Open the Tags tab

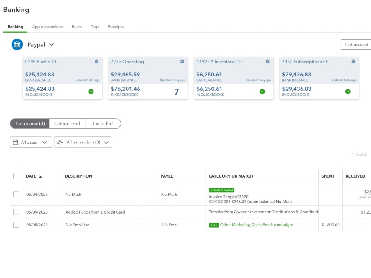click(95, 27)
